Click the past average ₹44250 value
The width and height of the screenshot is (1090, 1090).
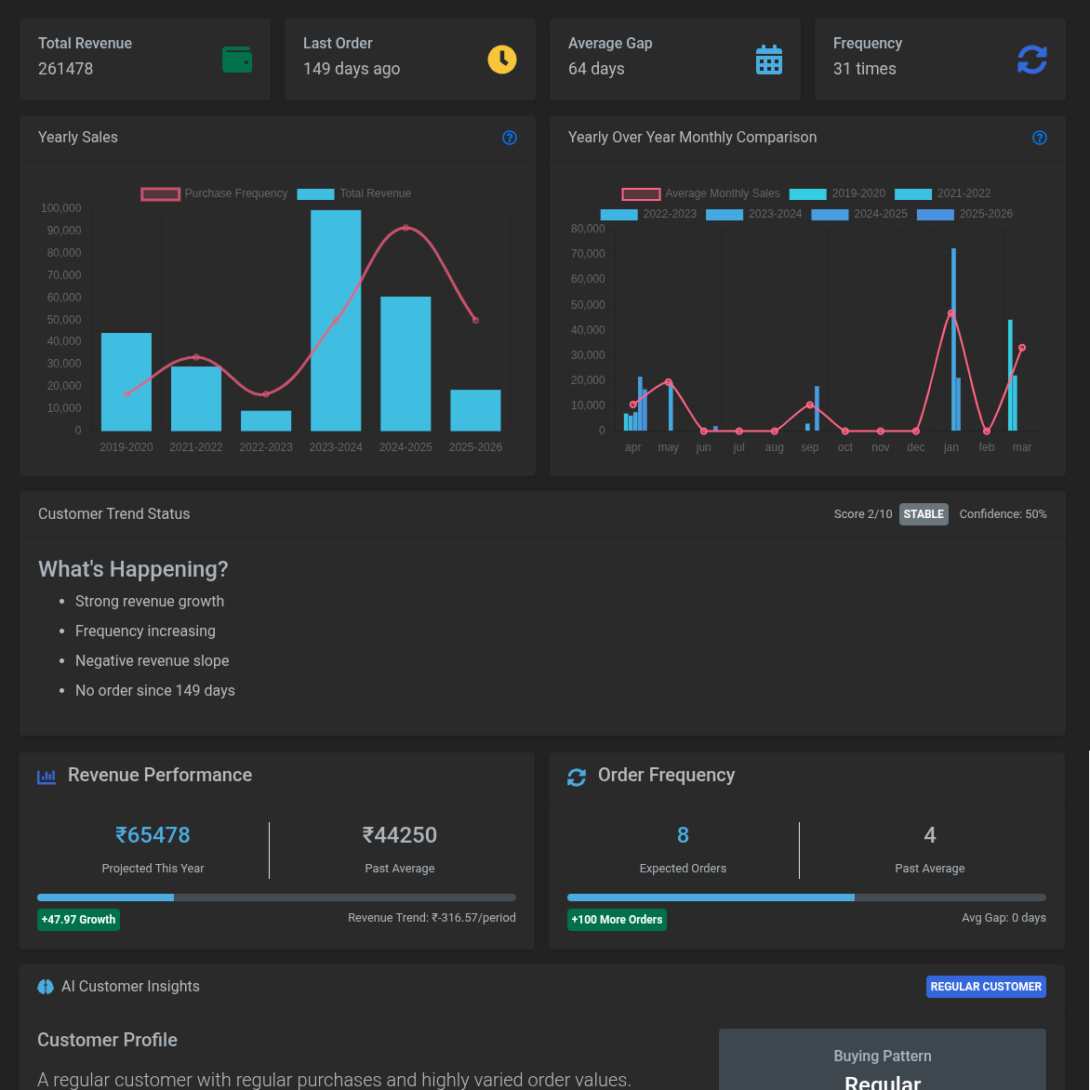point(400,835)
